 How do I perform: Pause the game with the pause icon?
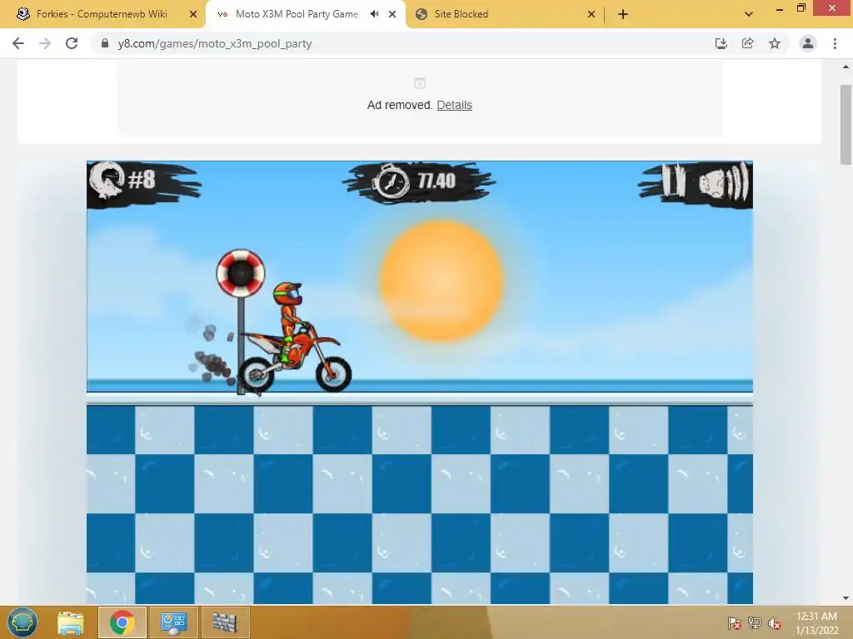coord(672,181)
